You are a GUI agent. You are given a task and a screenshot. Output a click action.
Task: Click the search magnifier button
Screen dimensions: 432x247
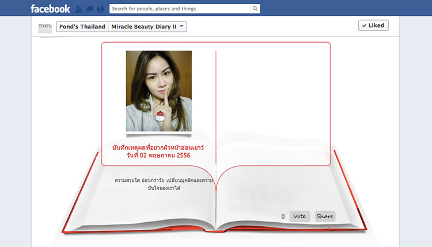click(255, 9)
